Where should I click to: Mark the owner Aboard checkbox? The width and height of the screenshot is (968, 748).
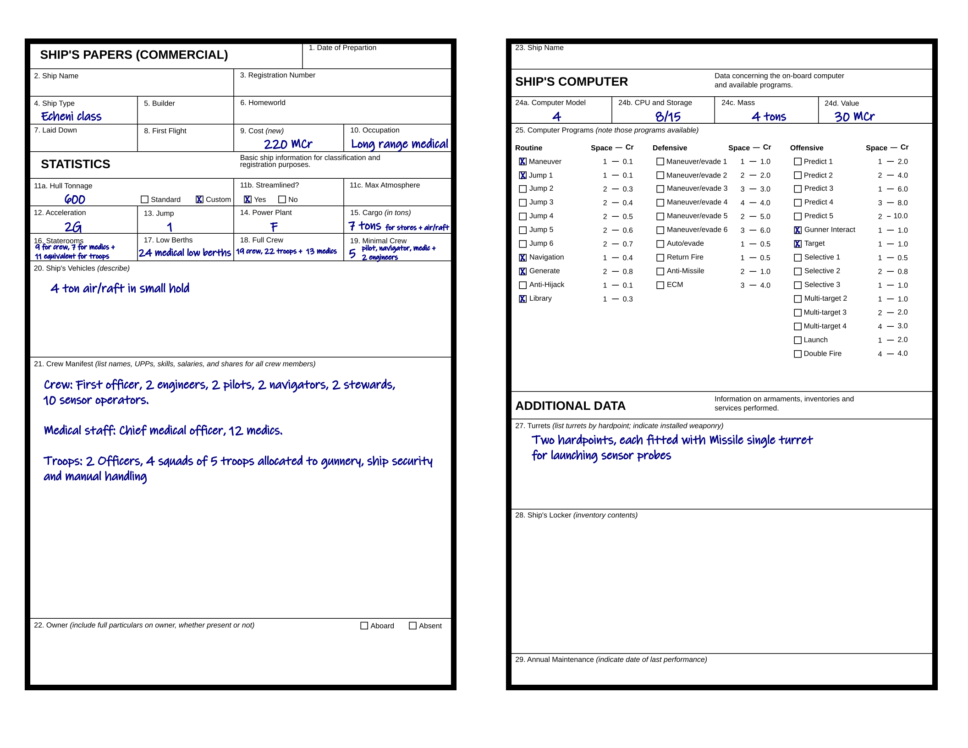364,626
